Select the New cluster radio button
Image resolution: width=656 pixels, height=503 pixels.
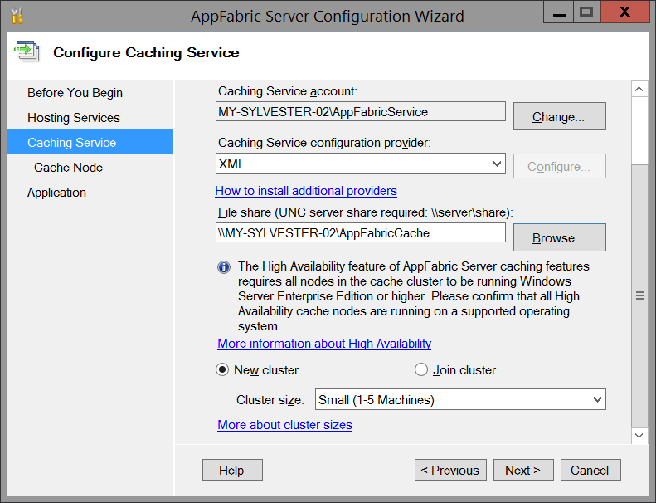click(222, 370)
